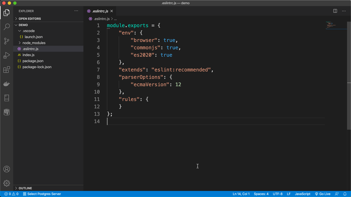Collapse the DEMO folder section

48,25
